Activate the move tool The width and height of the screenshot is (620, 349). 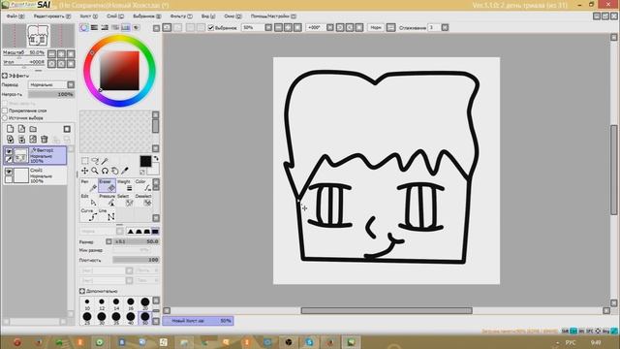[85, 171]
